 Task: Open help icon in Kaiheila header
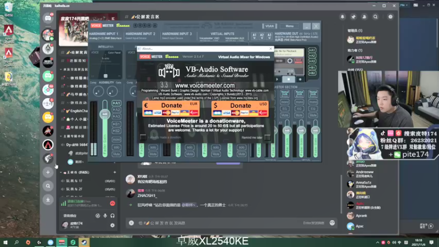click(x=390, y=17)
